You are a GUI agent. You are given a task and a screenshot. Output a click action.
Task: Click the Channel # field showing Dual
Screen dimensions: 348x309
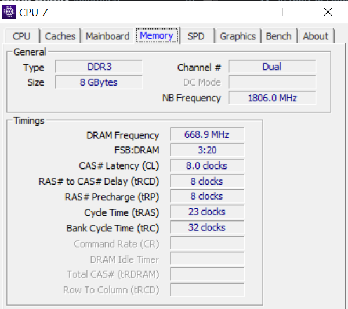[x=272, y=67]
